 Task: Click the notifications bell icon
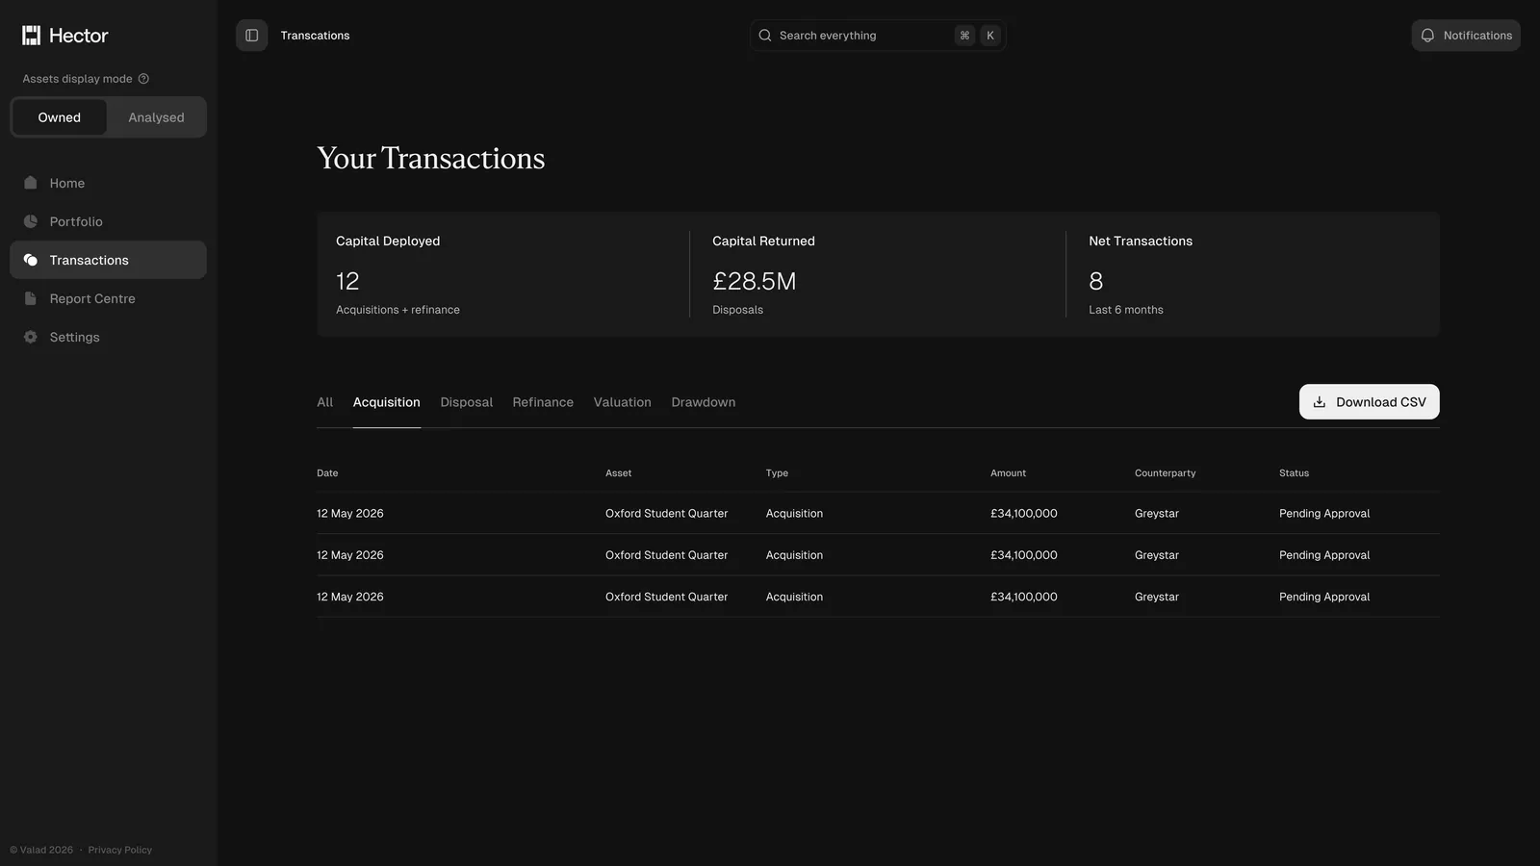click(1427, 36)
